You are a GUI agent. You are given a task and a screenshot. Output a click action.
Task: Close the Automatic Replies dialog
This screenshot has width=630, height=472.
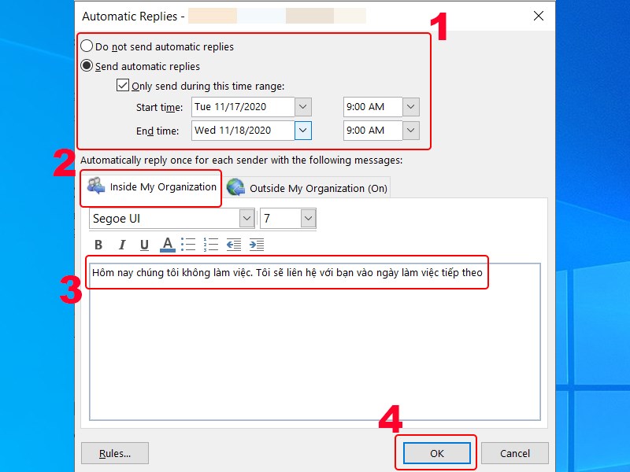[x=539, y=16]
